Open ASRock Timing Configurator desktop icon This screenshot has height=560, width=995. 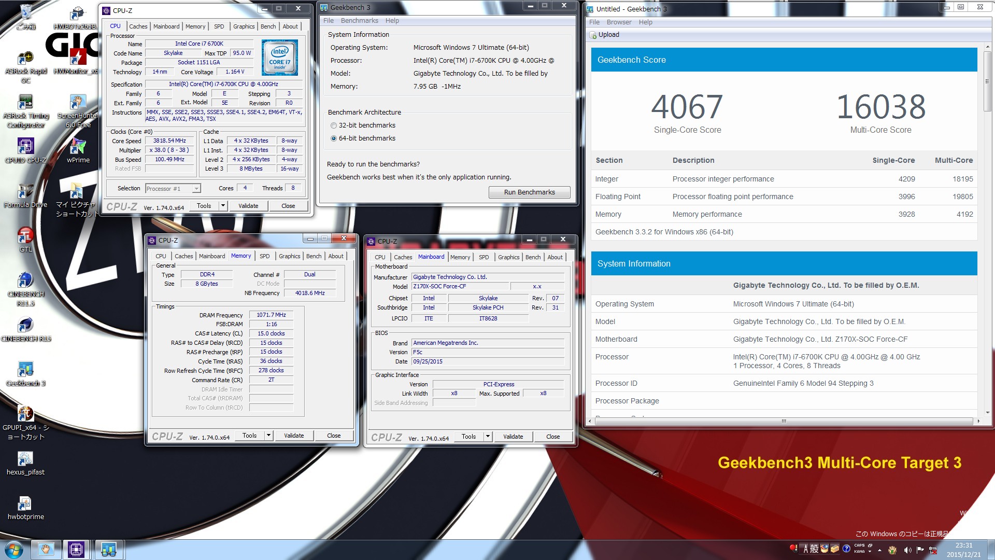coord(25,111)
